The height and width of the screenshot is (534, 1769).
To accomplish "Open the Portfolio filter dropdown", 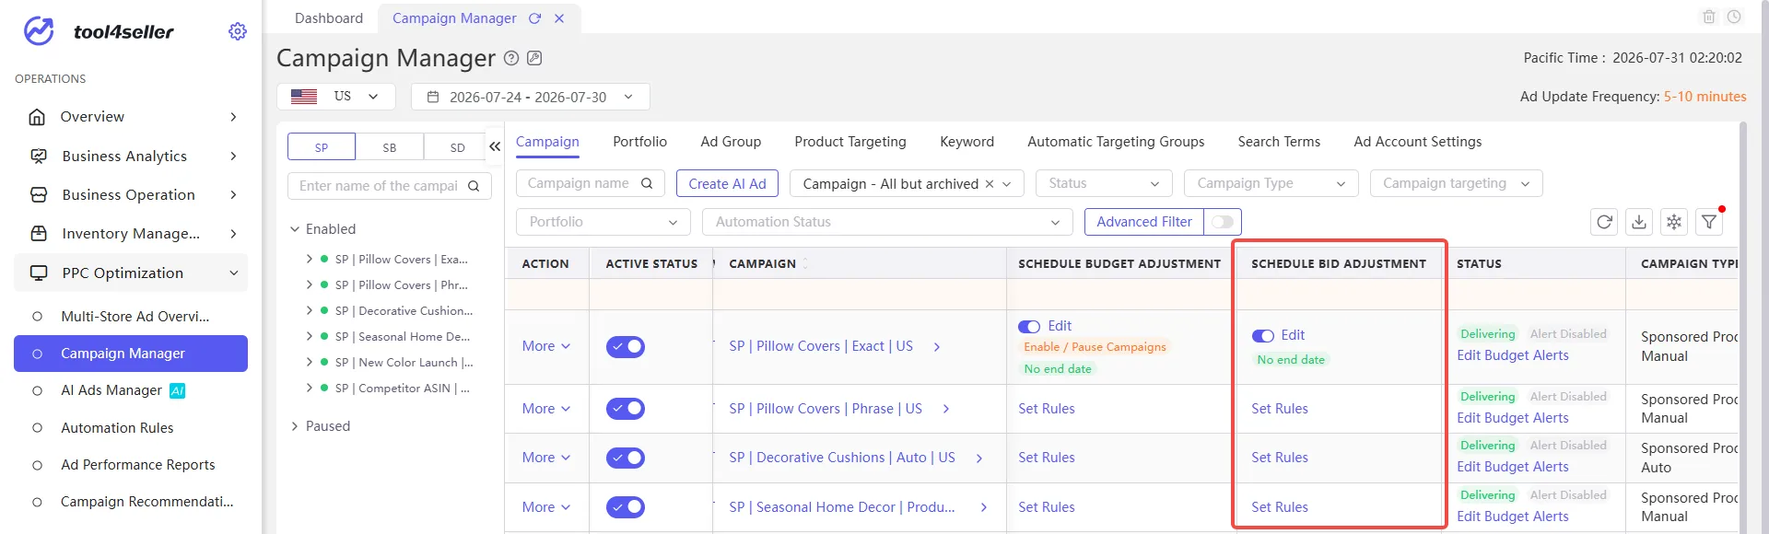I will pos(603,222).
